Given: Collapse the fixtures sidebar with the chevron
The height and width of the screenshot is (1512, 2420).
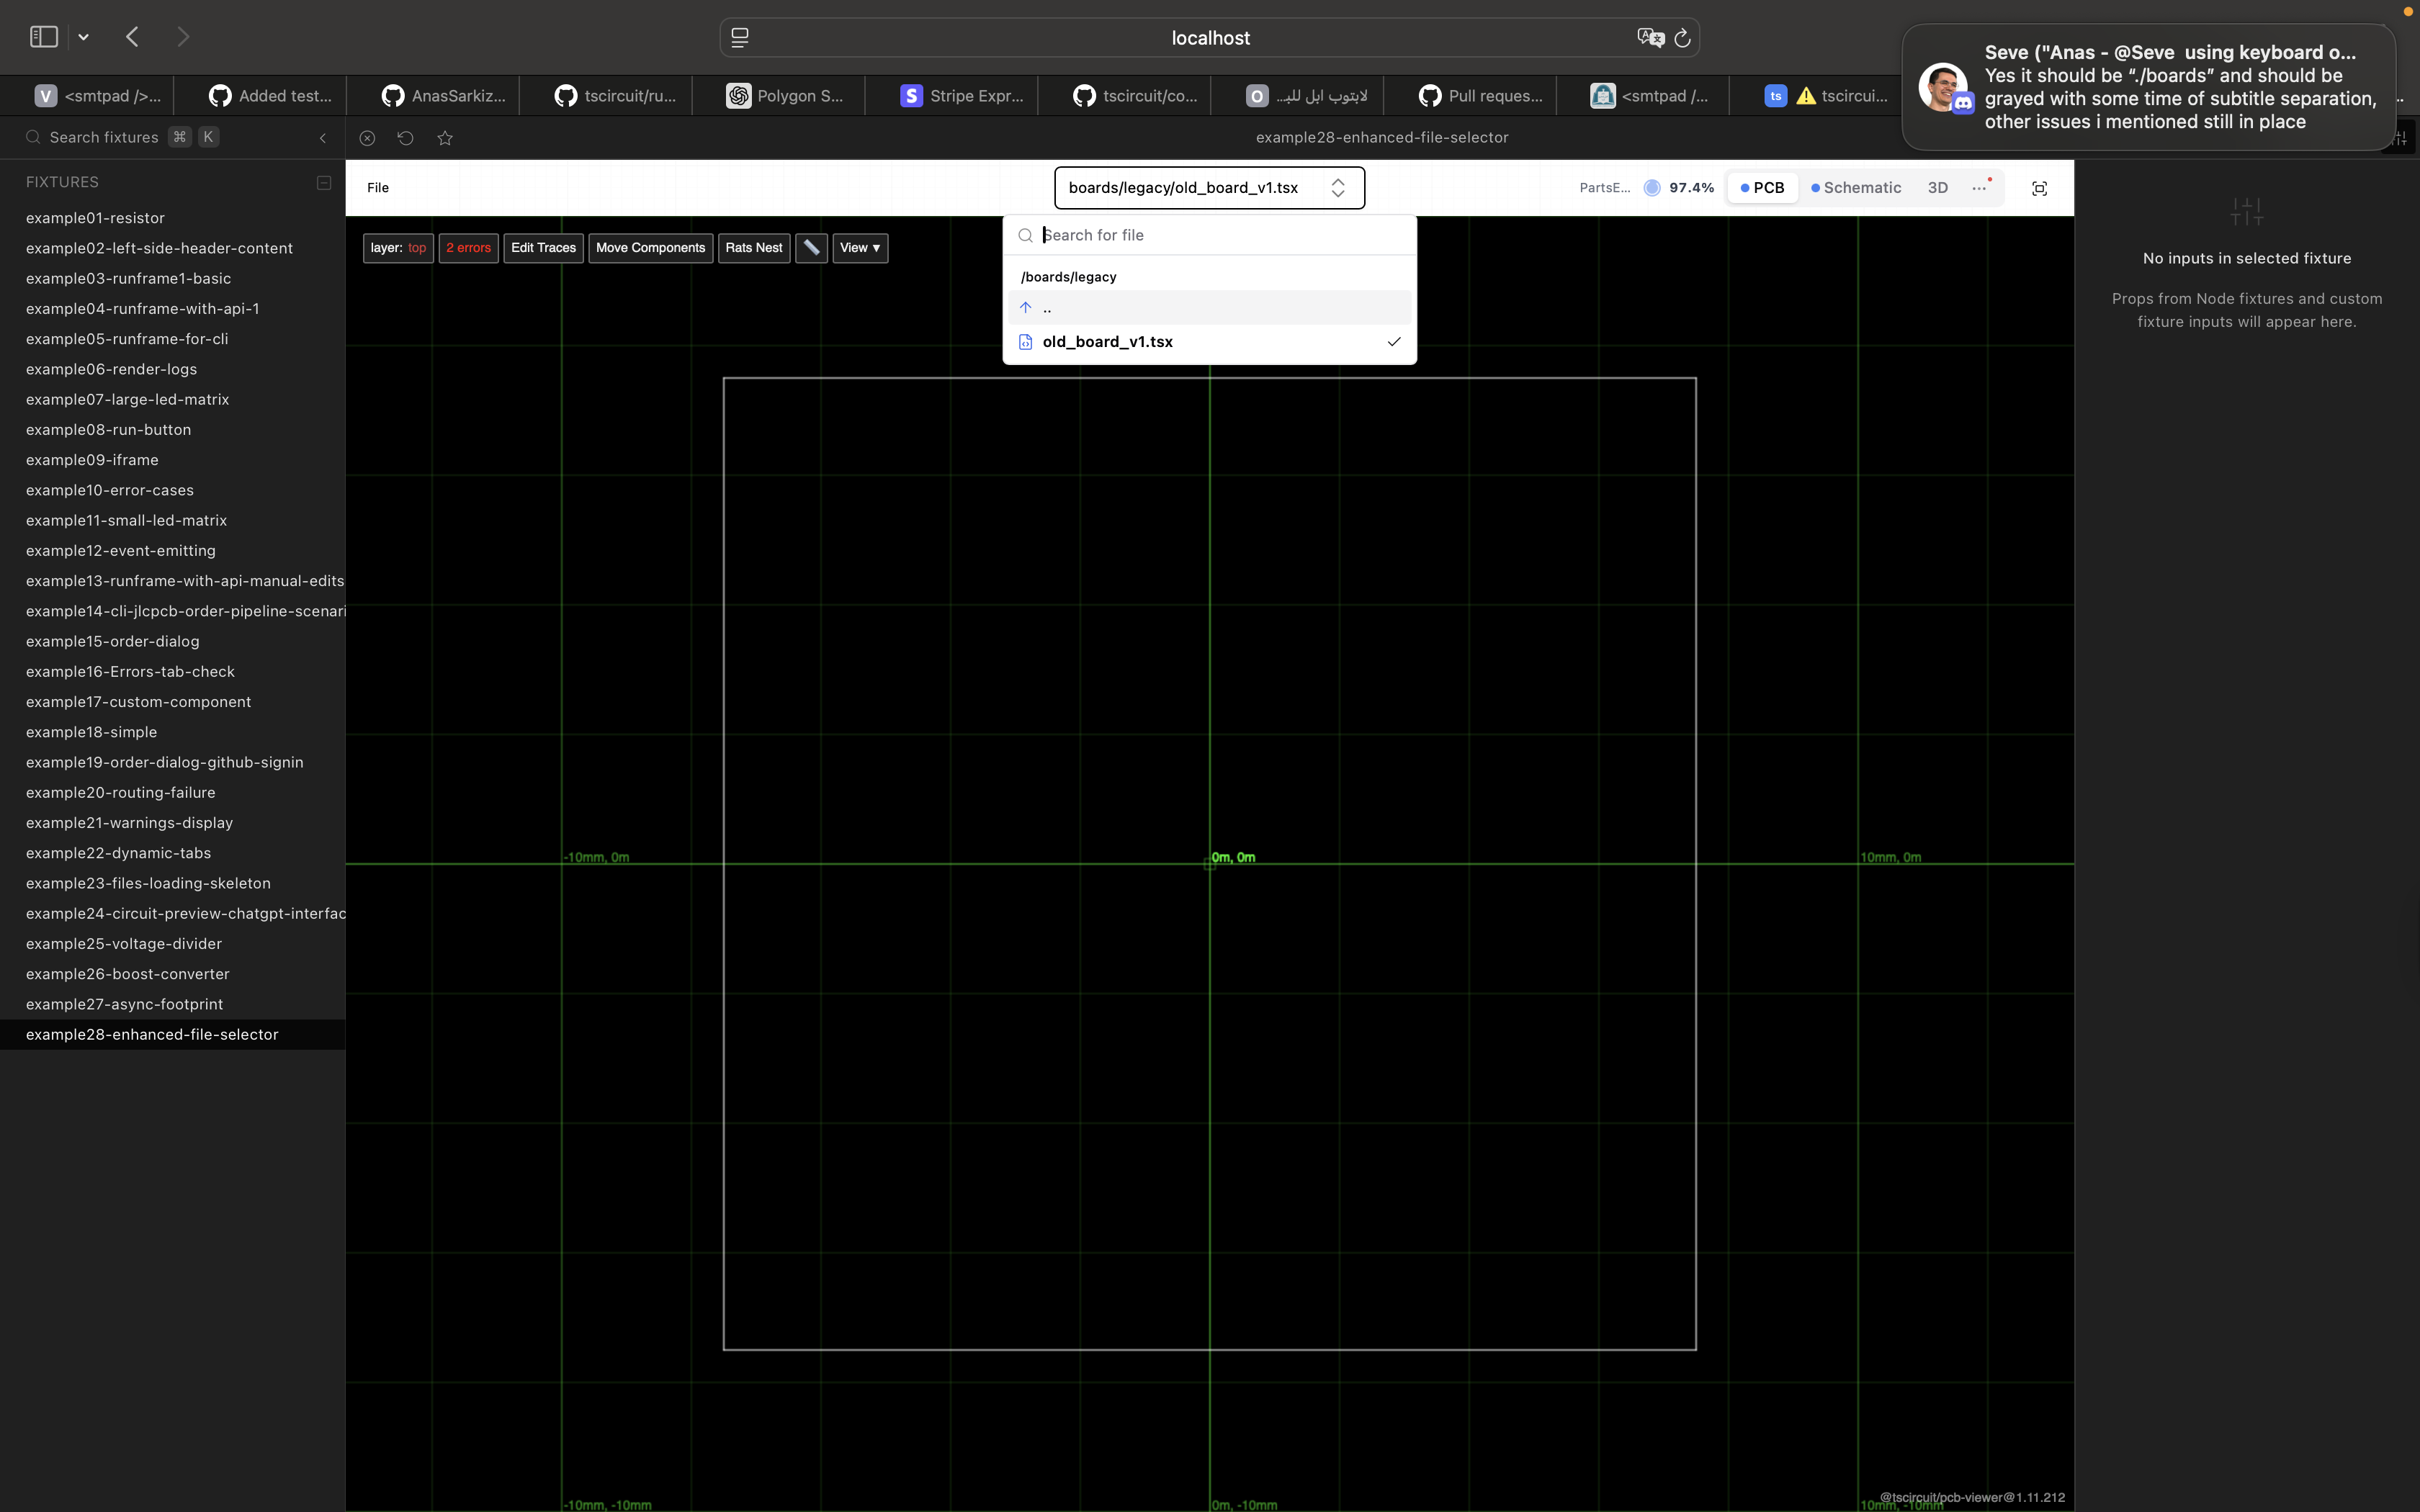Looking at the screenshot, I should 322,138.
